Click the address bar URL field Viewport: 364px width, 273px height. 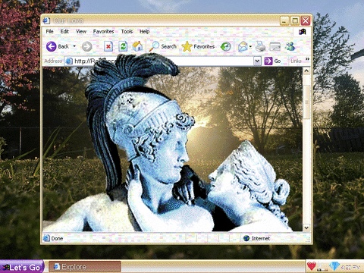pyautogui.click(x=162, y=61)
